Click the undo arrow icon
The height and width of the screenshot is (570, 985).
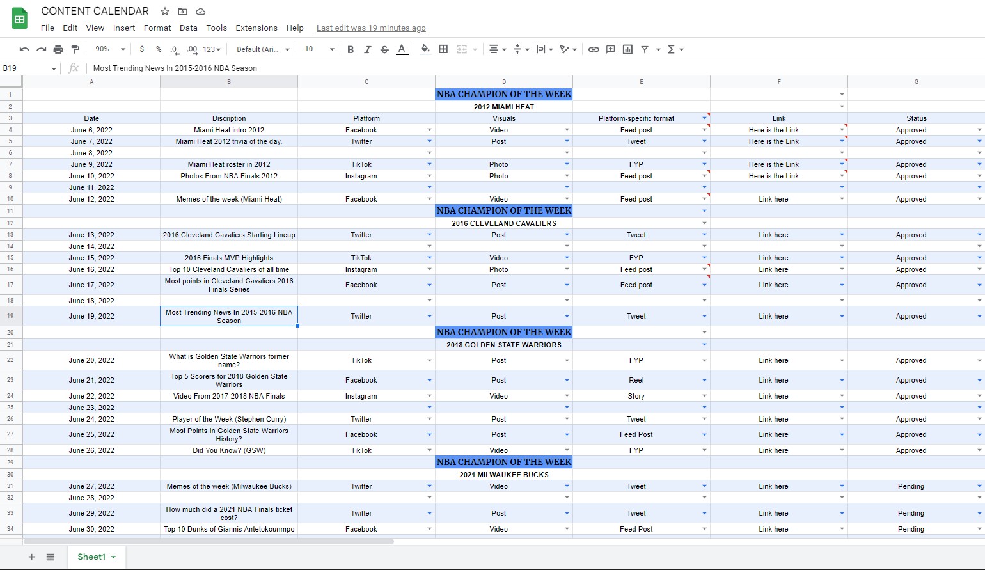(x=24, y=49)
